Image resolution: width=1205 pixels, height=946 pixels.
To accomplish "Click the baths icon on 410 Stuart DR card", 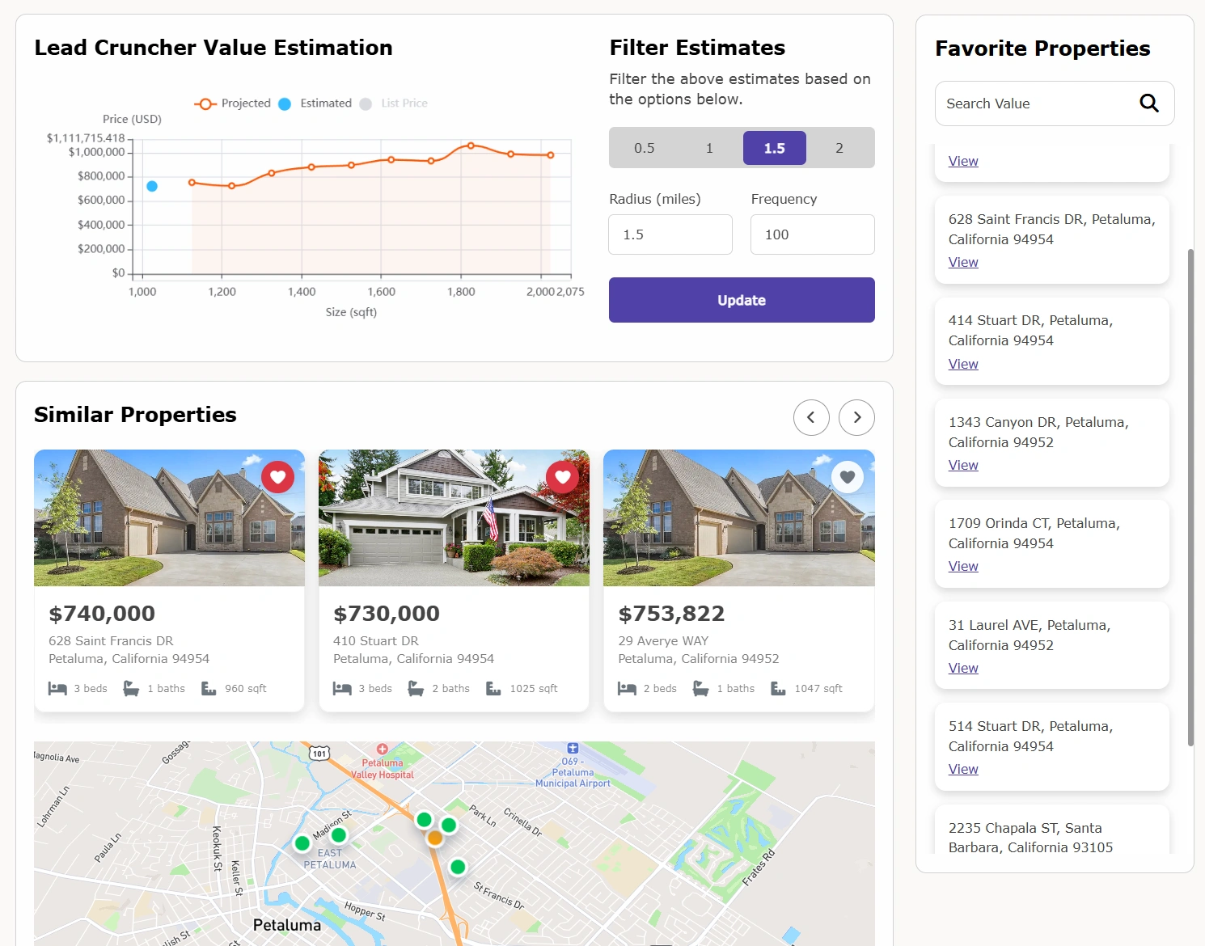I will 416,688.
